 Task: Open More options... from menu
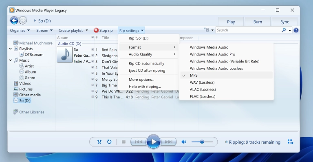[149, 80]
